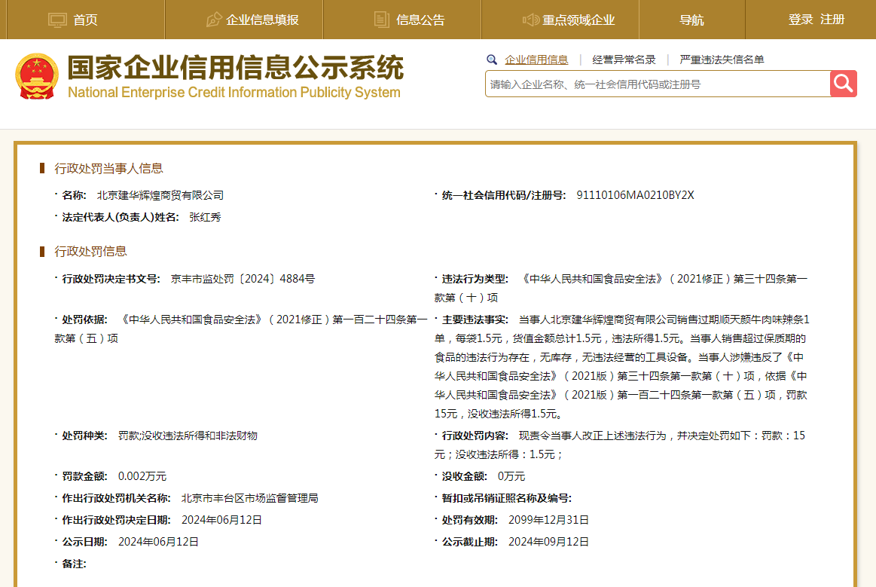
Task: Click the 行政处罚内容 label
Action: 475,436
